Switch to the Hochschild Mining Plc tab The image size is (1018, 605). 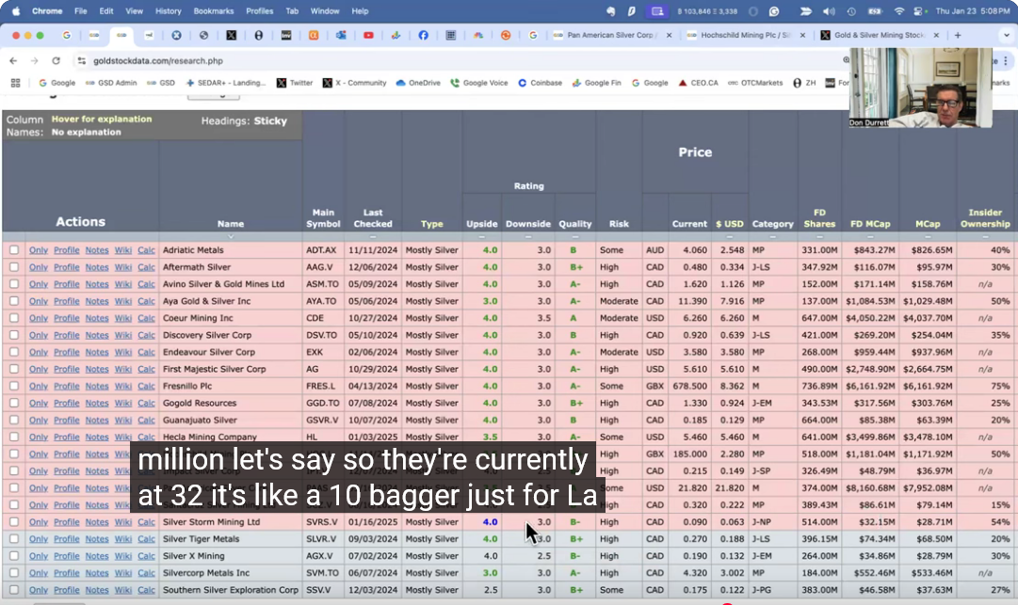tap(744, 35)
